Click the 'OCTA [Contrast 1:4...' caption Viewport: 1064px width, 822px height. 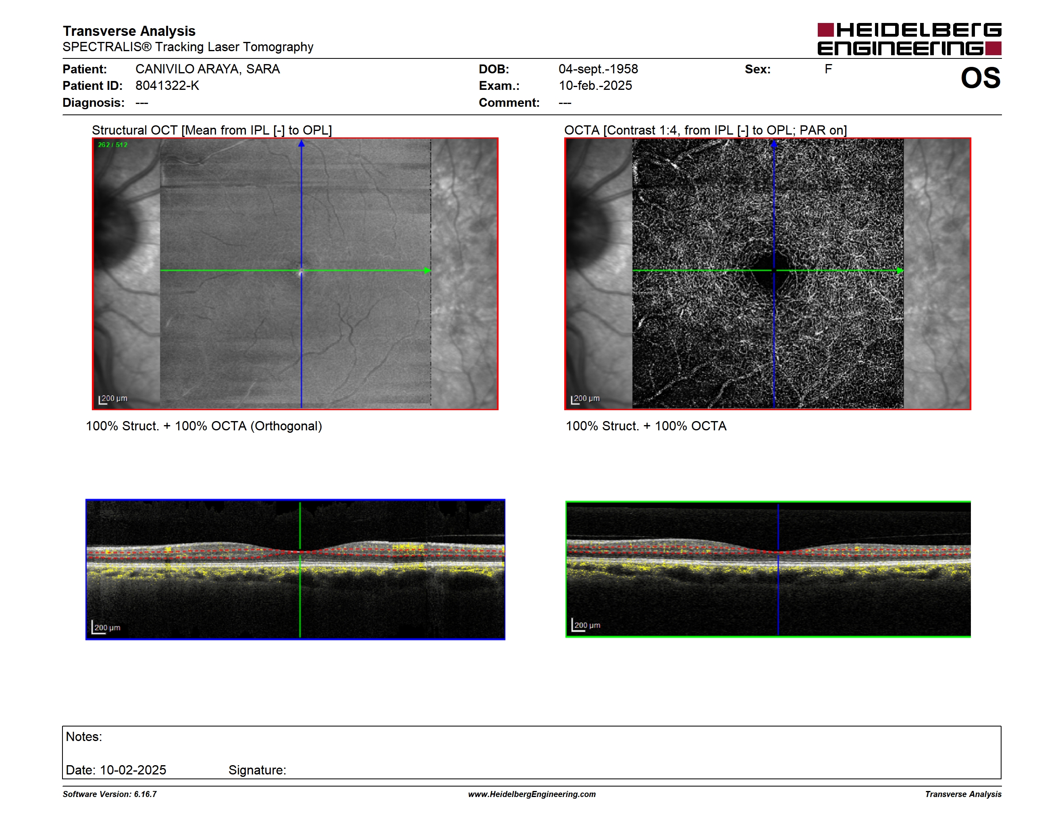pyautogui.click(x=705, y=130)
